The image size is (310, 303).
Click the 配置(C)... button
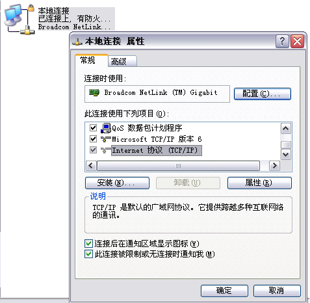[262, 94]
